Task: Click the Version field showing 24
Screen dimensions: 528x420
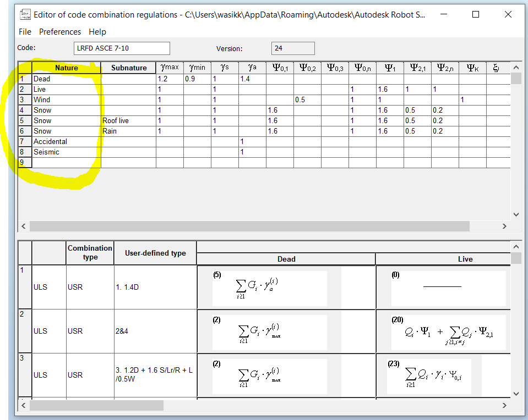Action: (292, 48)
